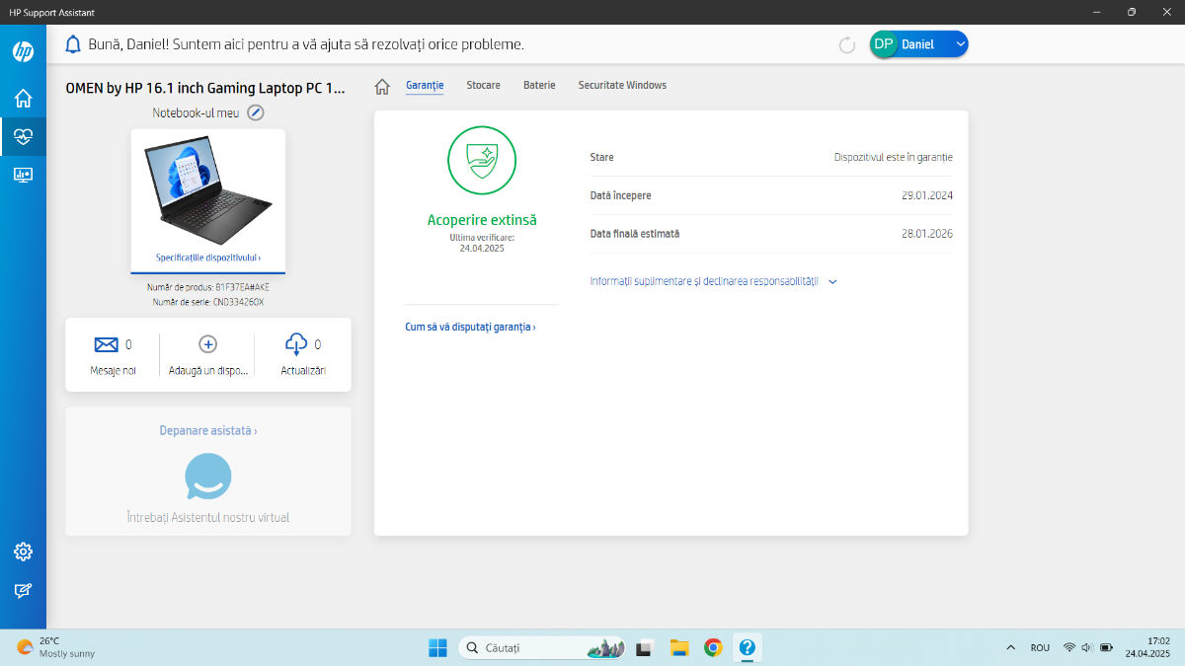Open Settings gear in sidebar
This screenshot has width=1185, height=666.
tap(23, 552)
